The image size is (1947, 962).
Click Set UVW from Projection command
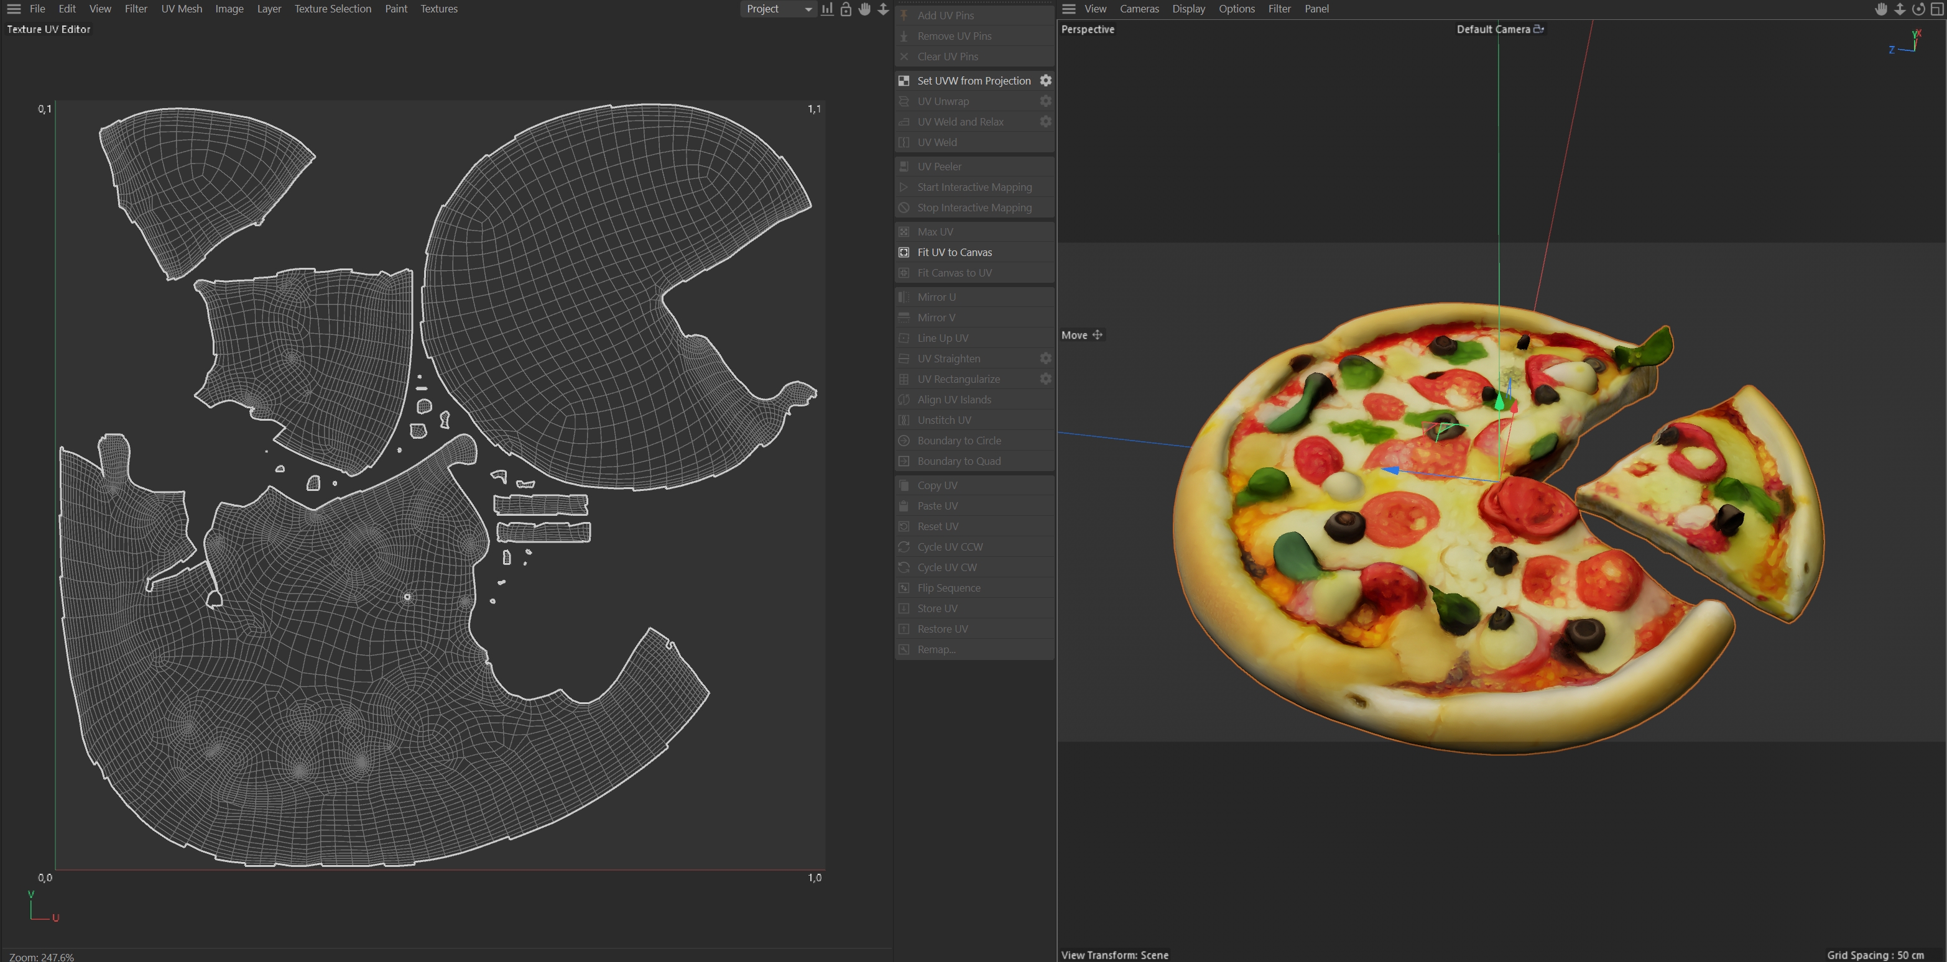[x=974, y=81]
